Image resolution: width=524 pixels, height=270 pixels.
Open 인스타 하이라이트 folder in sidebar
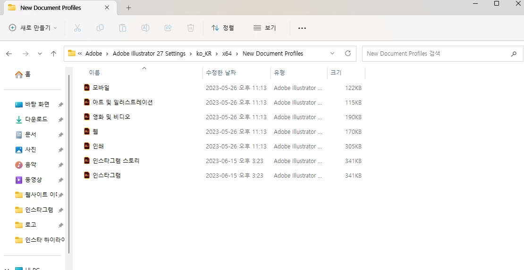click(40, 240)
